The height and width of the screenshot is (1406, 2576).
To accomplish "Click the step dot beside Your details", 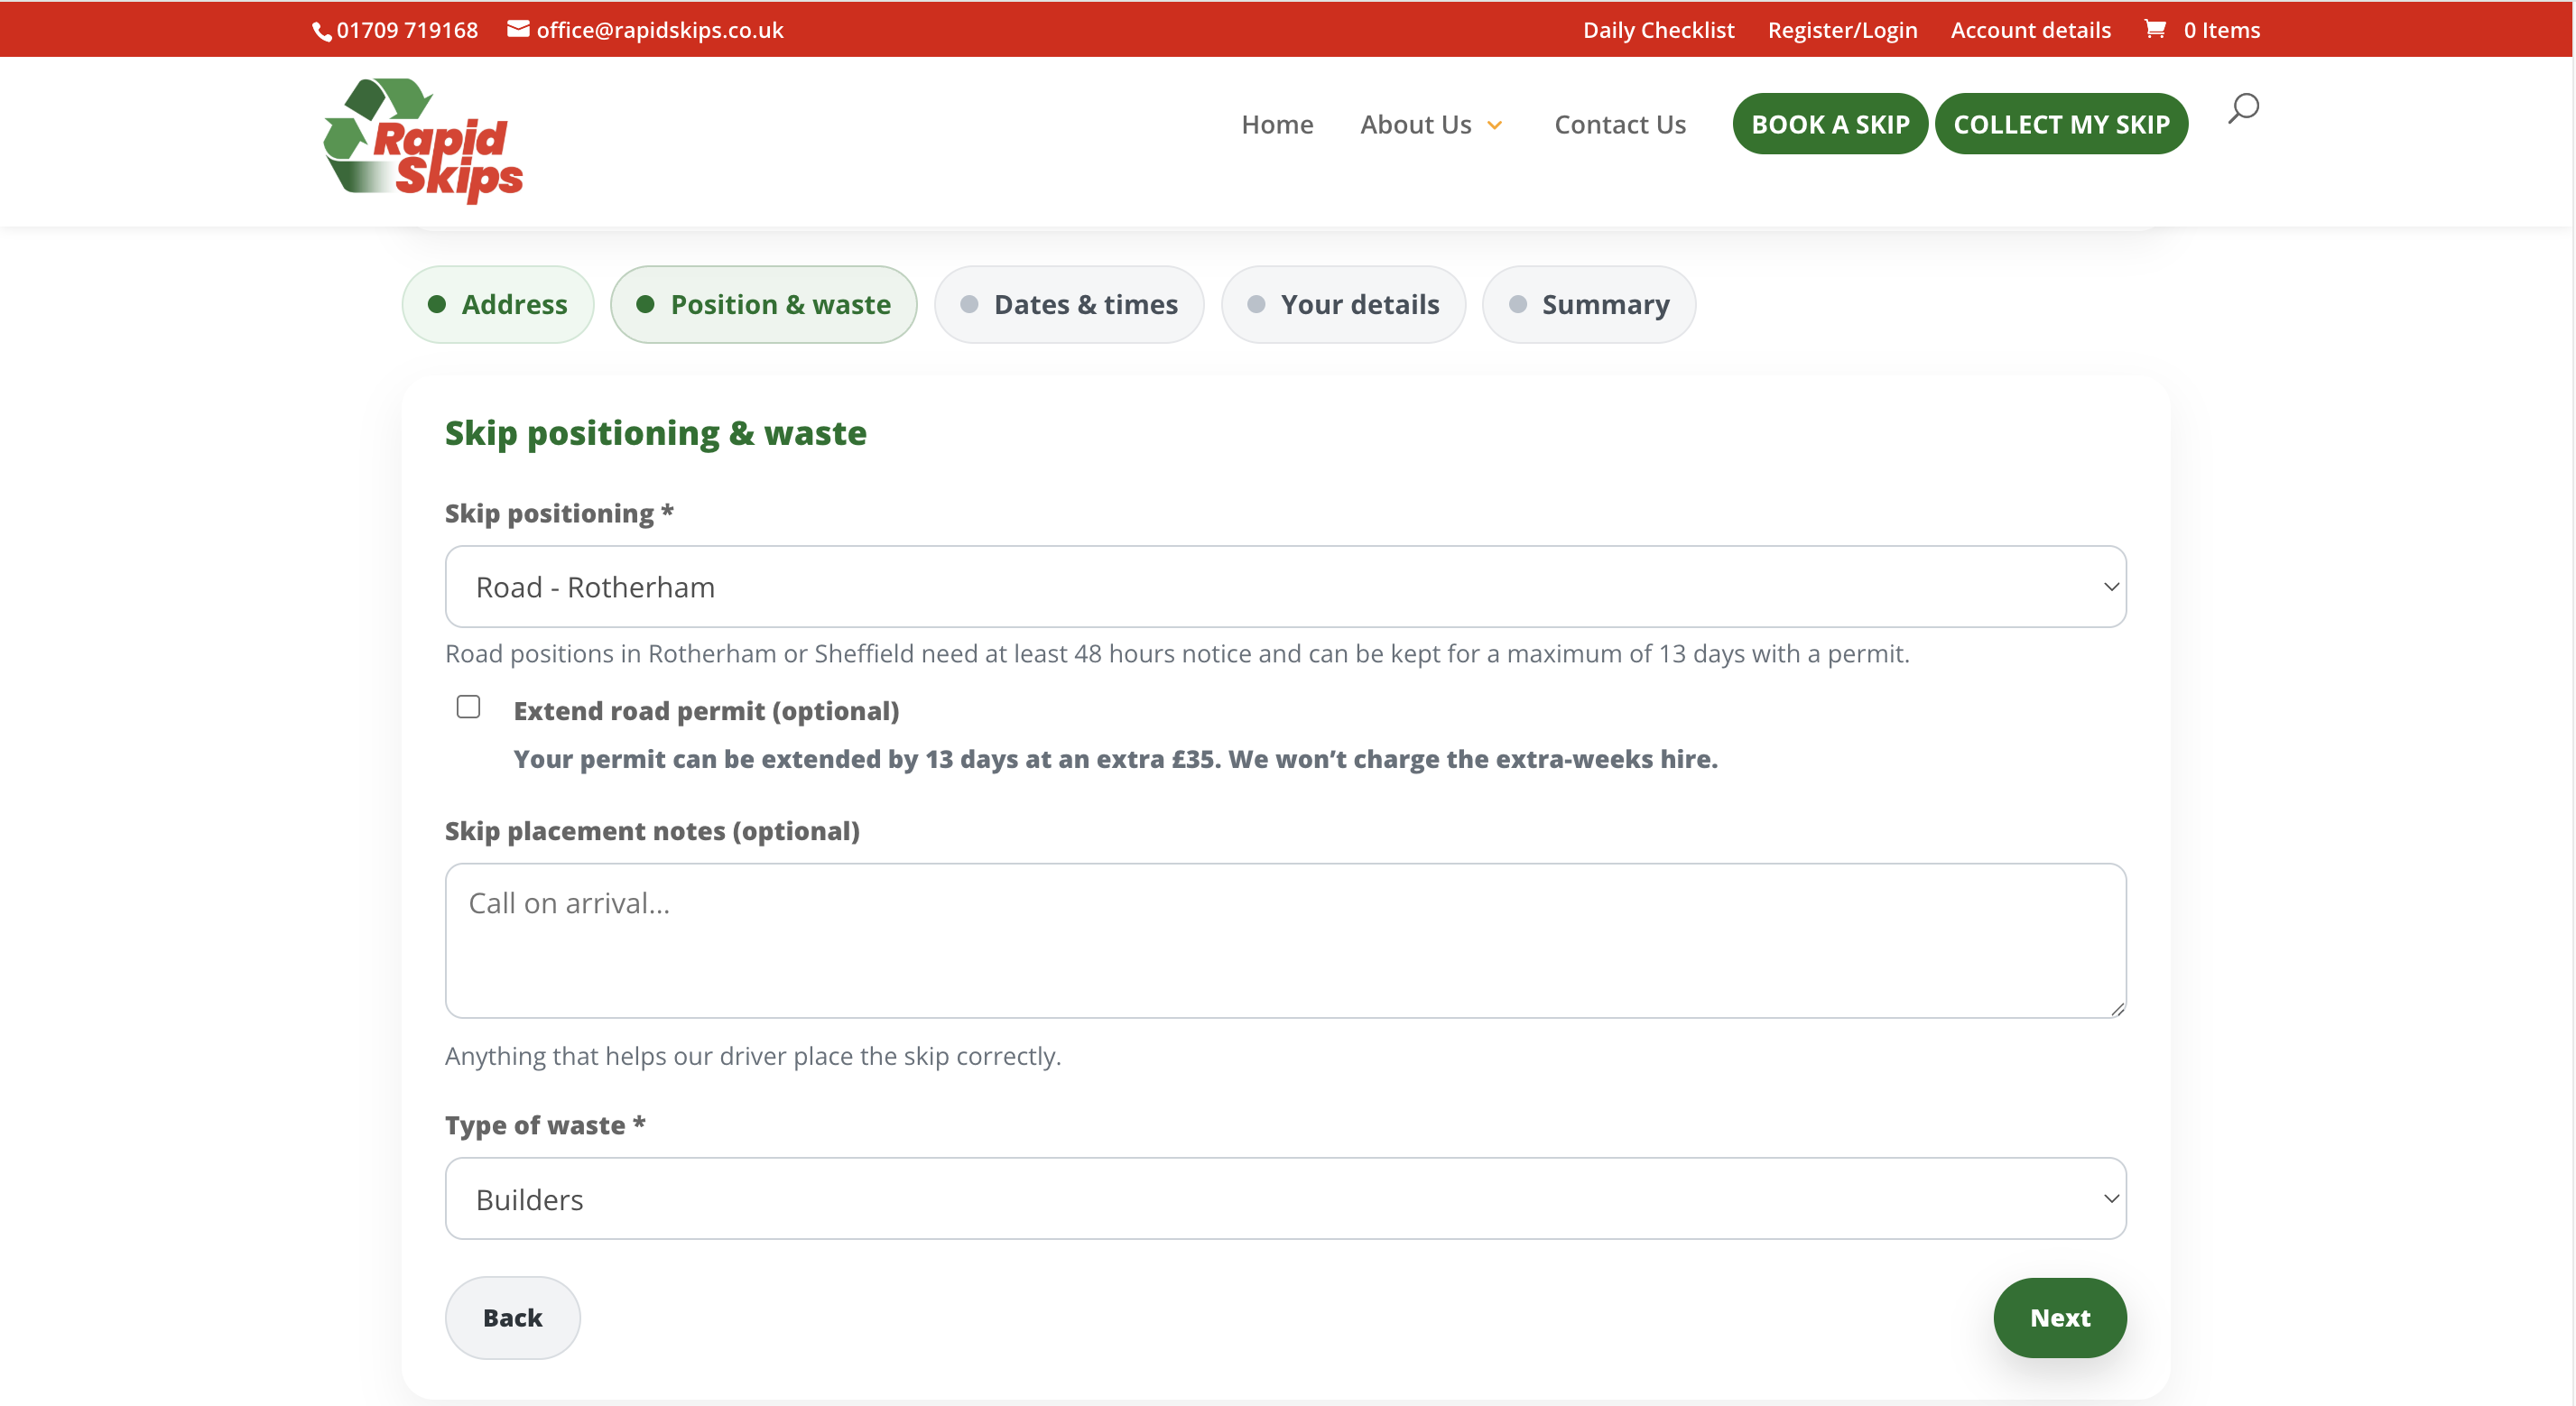I will (x=1256, y=304).
